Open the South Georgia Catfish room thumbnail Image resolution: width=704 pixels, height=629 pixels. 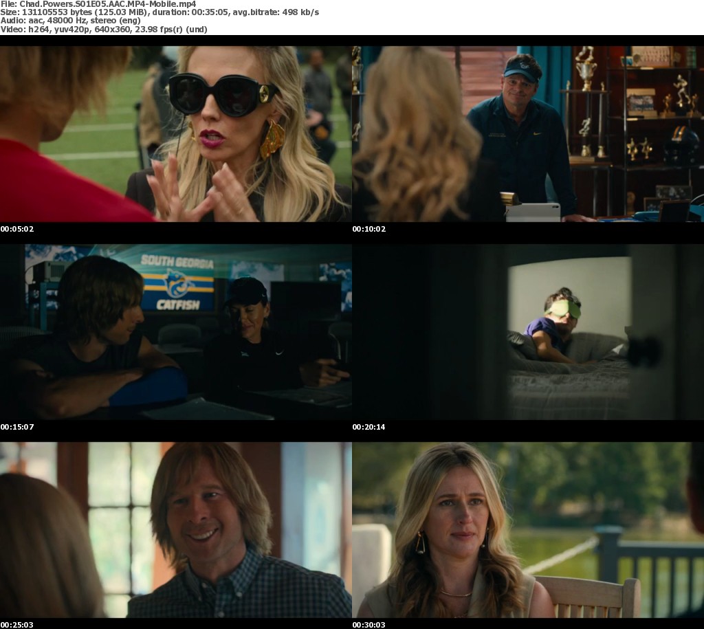click(175, 332)
